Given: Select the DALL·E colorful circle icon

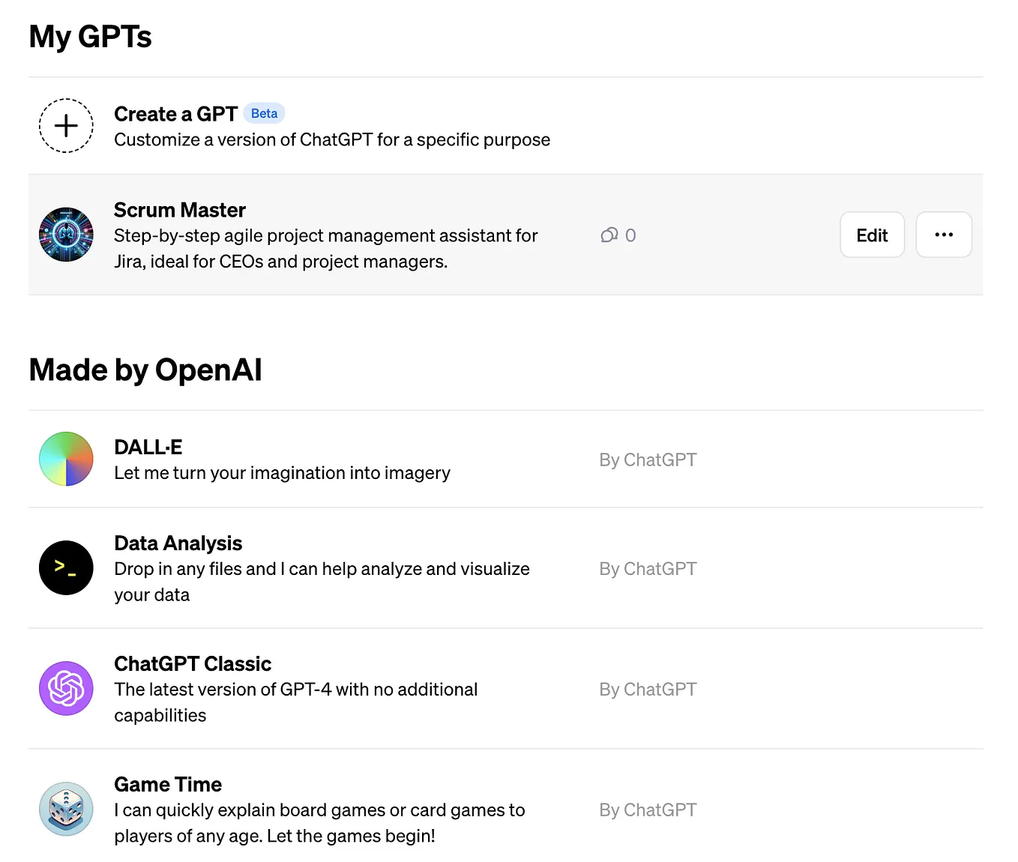Looking at the screenshot, I should [66, 459].
